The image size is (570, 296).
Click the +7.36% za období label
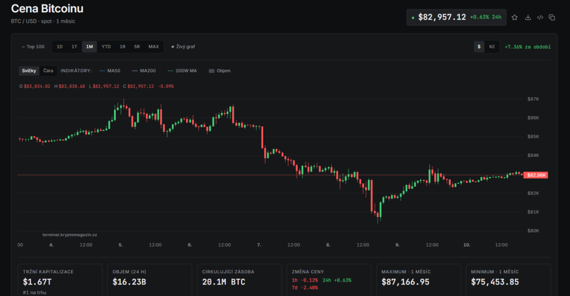pos(528,47)
